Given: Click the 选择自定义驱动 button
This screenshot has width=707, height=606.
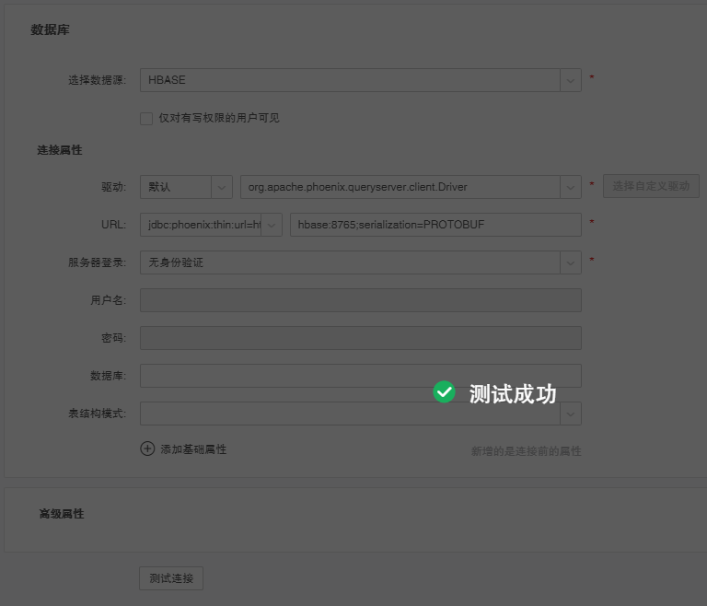Looking at the screenshot, I should point(651,186).
